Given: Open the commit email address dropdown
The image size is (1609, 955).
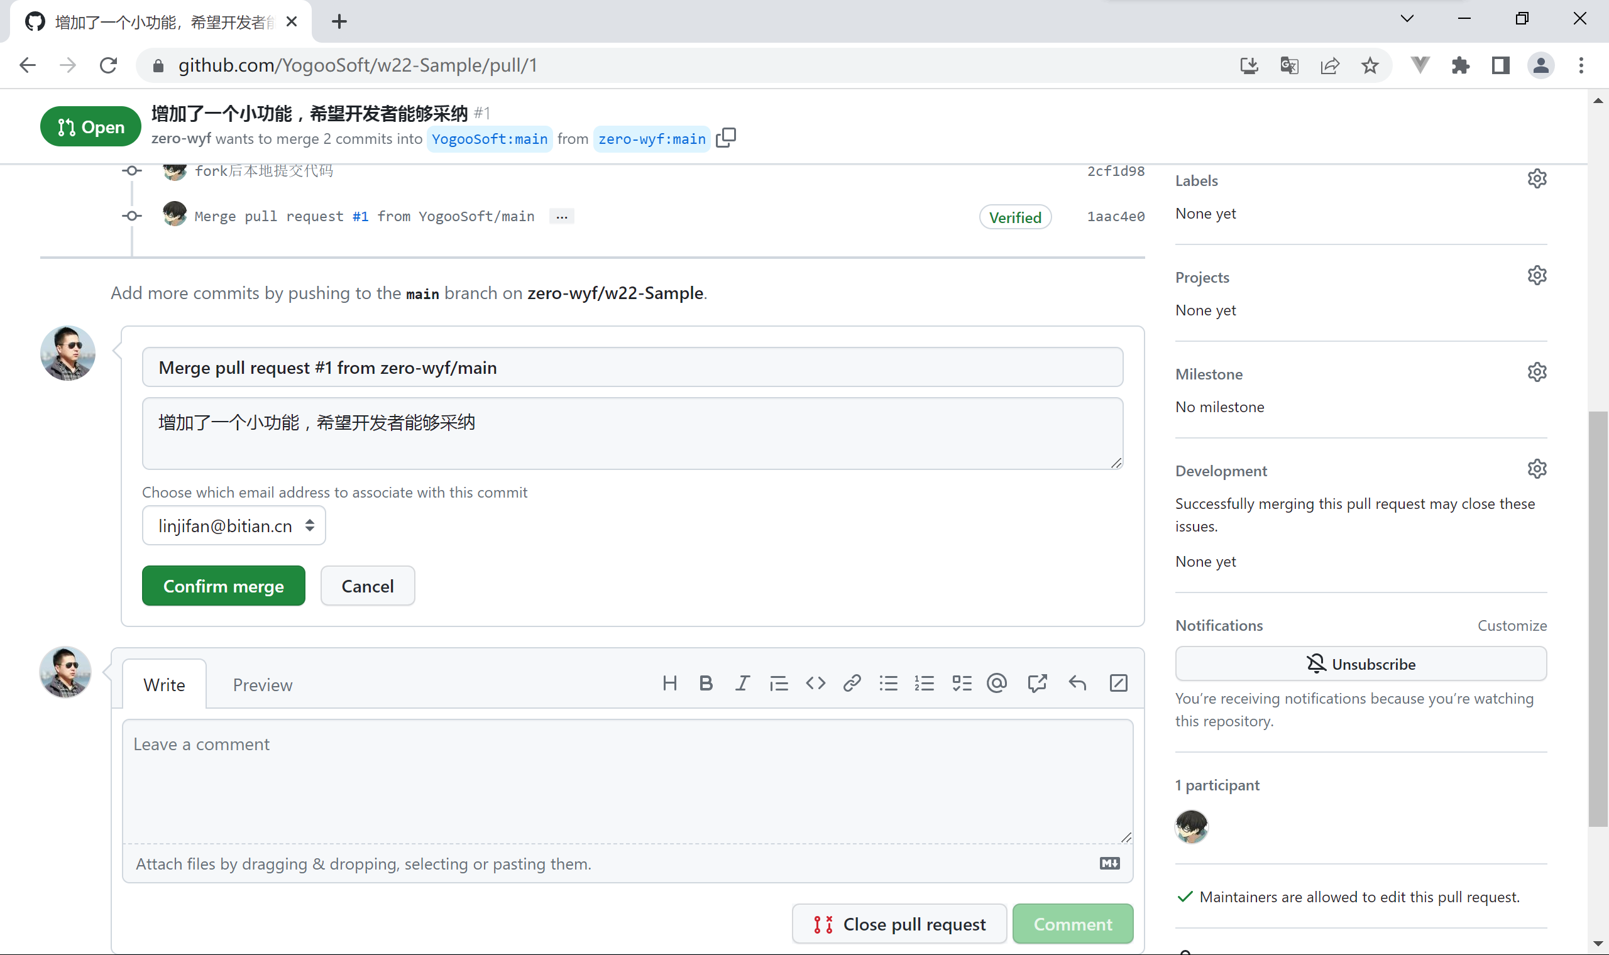Looking at the screenshot, I should [234, 525].
